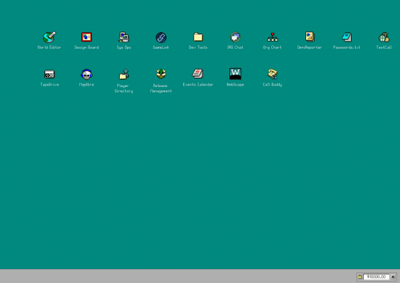Screen dimensions: 400x283
Task: Select the TapeDrive icon
Action: (x=49, y=75)
